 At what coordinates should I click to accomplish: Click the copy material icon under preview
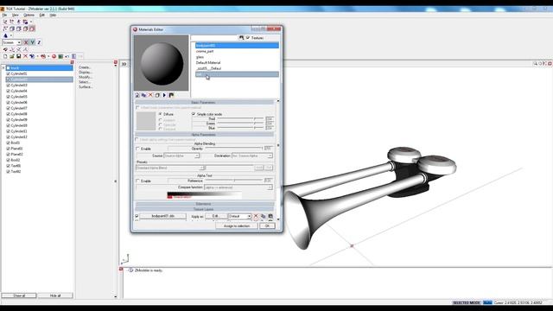coord(144,95)
